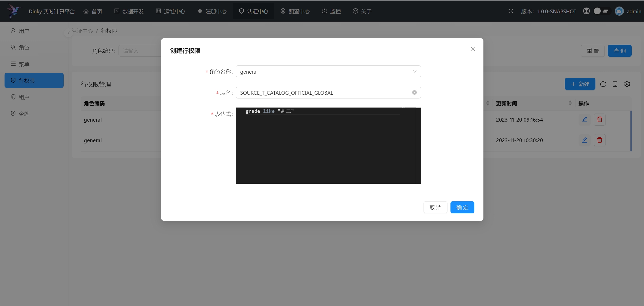Image resolution: width=644 pixels, height=306 pixels.
Task: Click the 确定 confirm button
Action: pyautogui.click(x=462, y=208)
